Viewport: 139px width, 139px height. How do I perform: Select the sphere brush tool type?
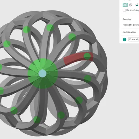coord(131,5)
